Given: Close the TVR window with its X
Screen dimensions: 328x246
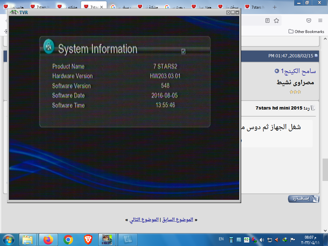Looking at the screenshot, I should pyautogui.click(x=228, y=12).
